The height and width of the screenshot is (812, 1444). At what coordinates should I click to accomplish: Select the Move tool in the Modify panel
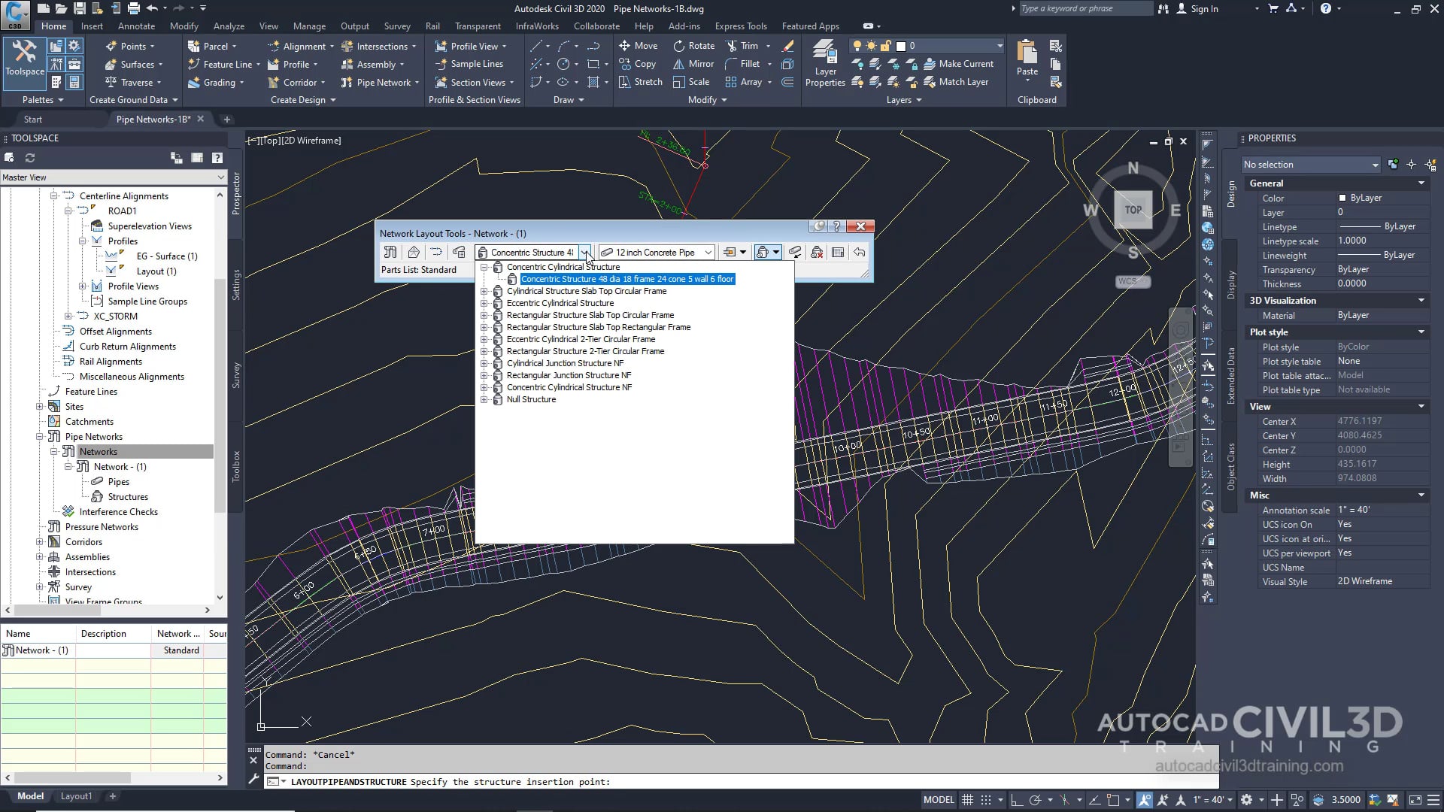pyautogui.click(x=638, y=45)
